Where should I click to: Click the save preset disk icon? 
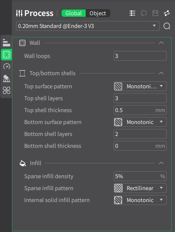[155, 13]
